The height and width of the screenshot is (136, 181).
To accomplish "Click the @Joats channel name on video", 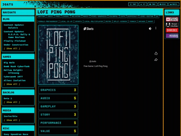I will 93,61.
